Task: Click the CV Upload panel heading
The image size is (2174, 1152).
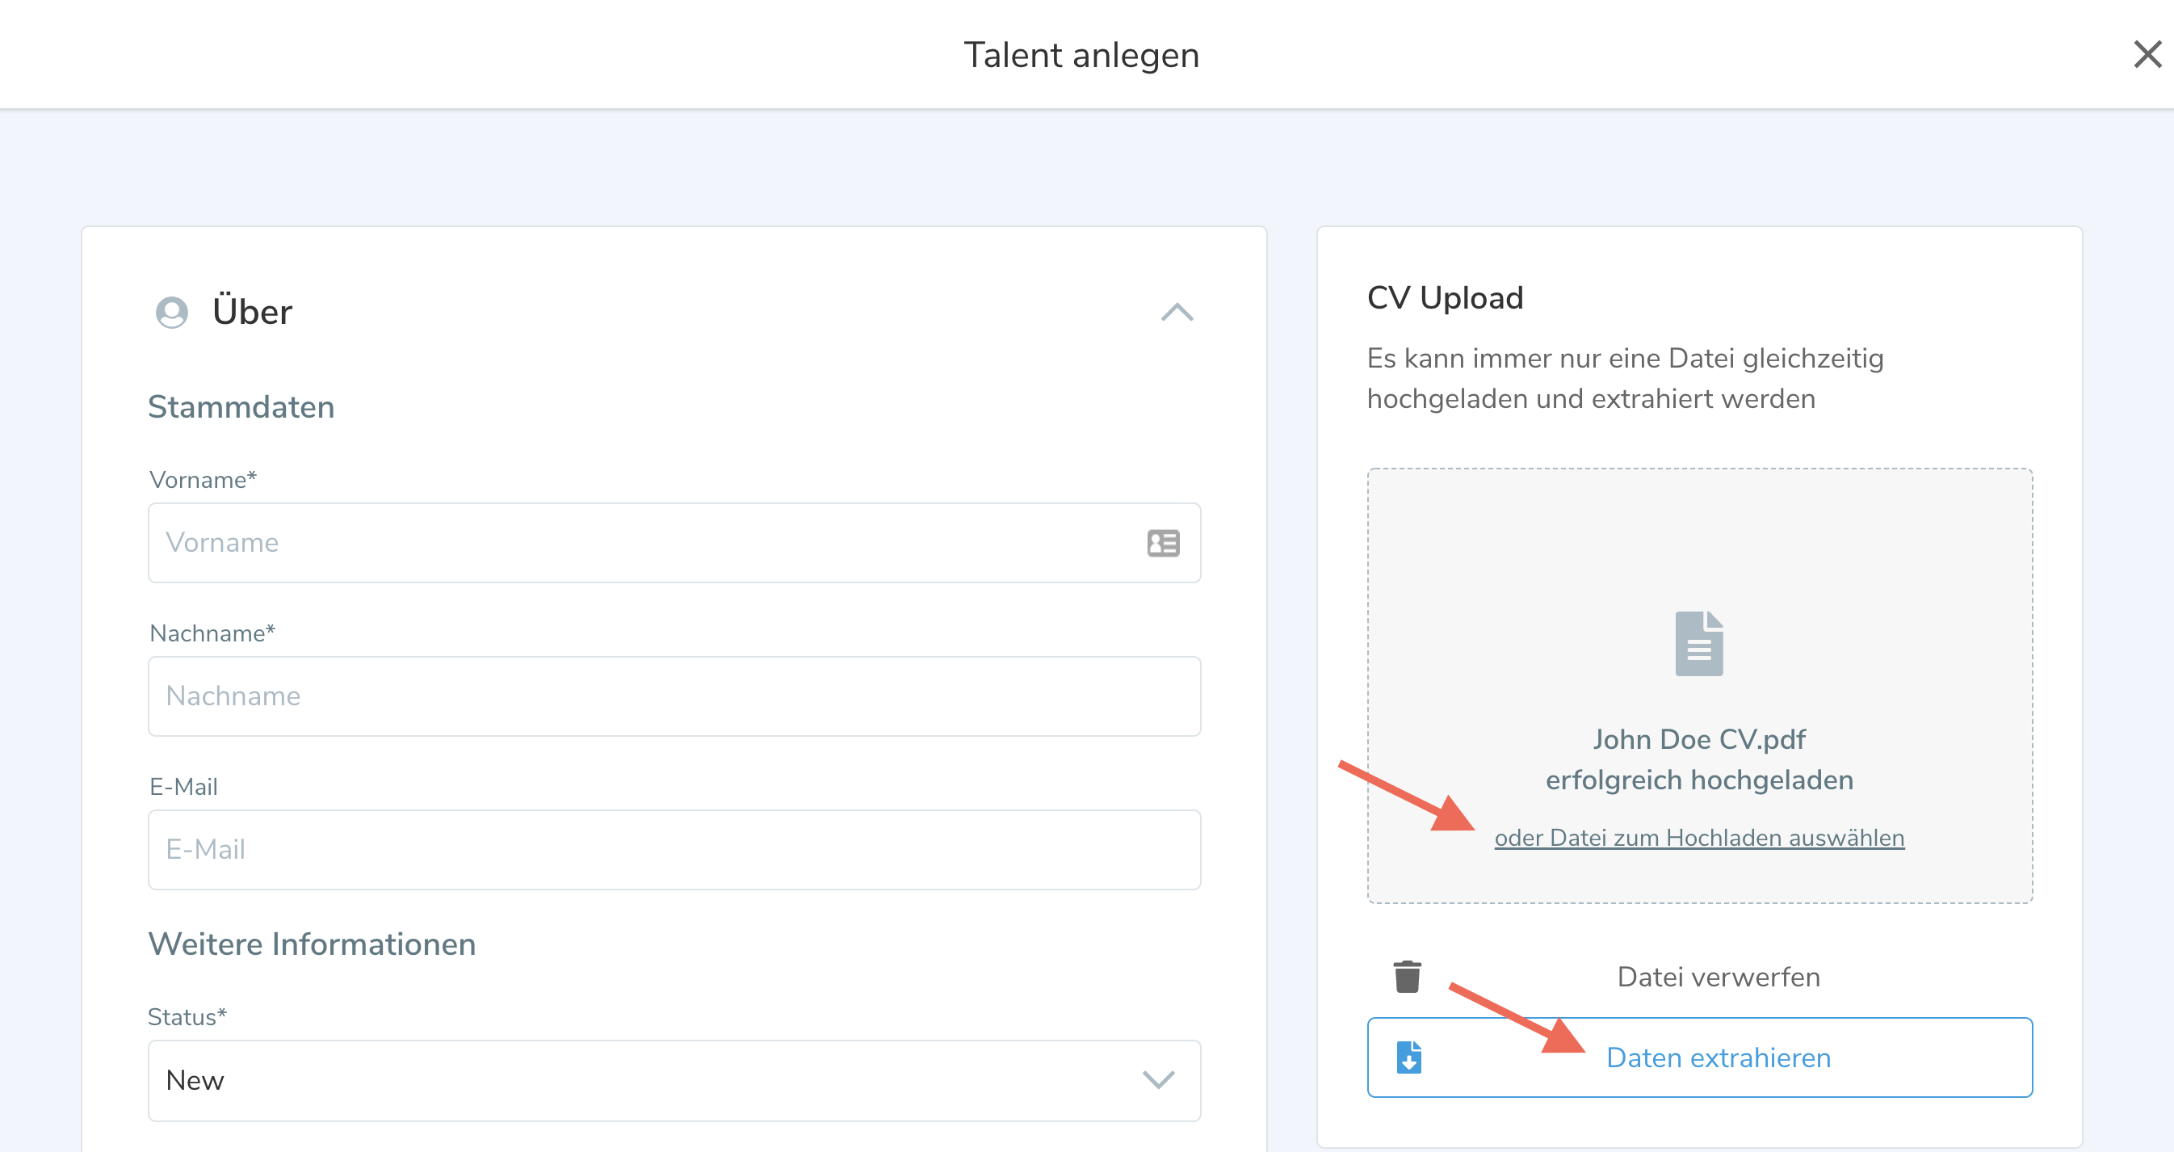Action: 1445,298
